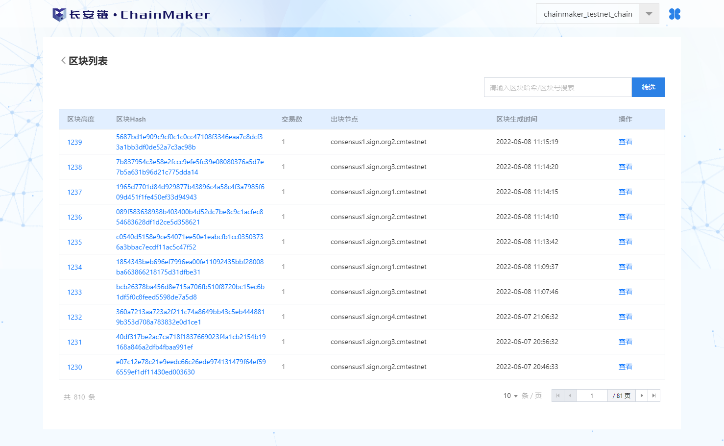Click 查看 in the block 1231 row
Screen dimensions: 724x446
[x=625, y=342]
